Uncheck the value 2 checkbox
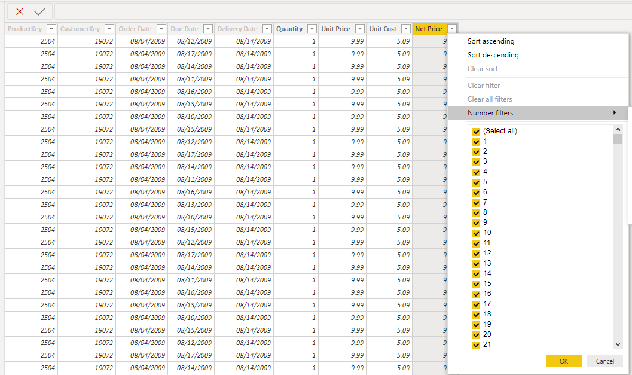The width and height of the screenshot is (632, 375). 476,151
